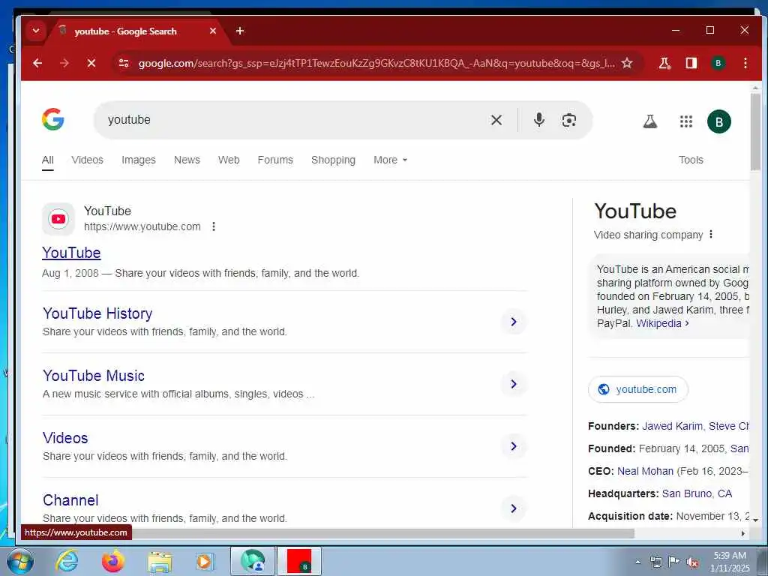This screenshot has width=768, height=576.
Task: Open the main YouTube result link
Action: coord(71,253)
